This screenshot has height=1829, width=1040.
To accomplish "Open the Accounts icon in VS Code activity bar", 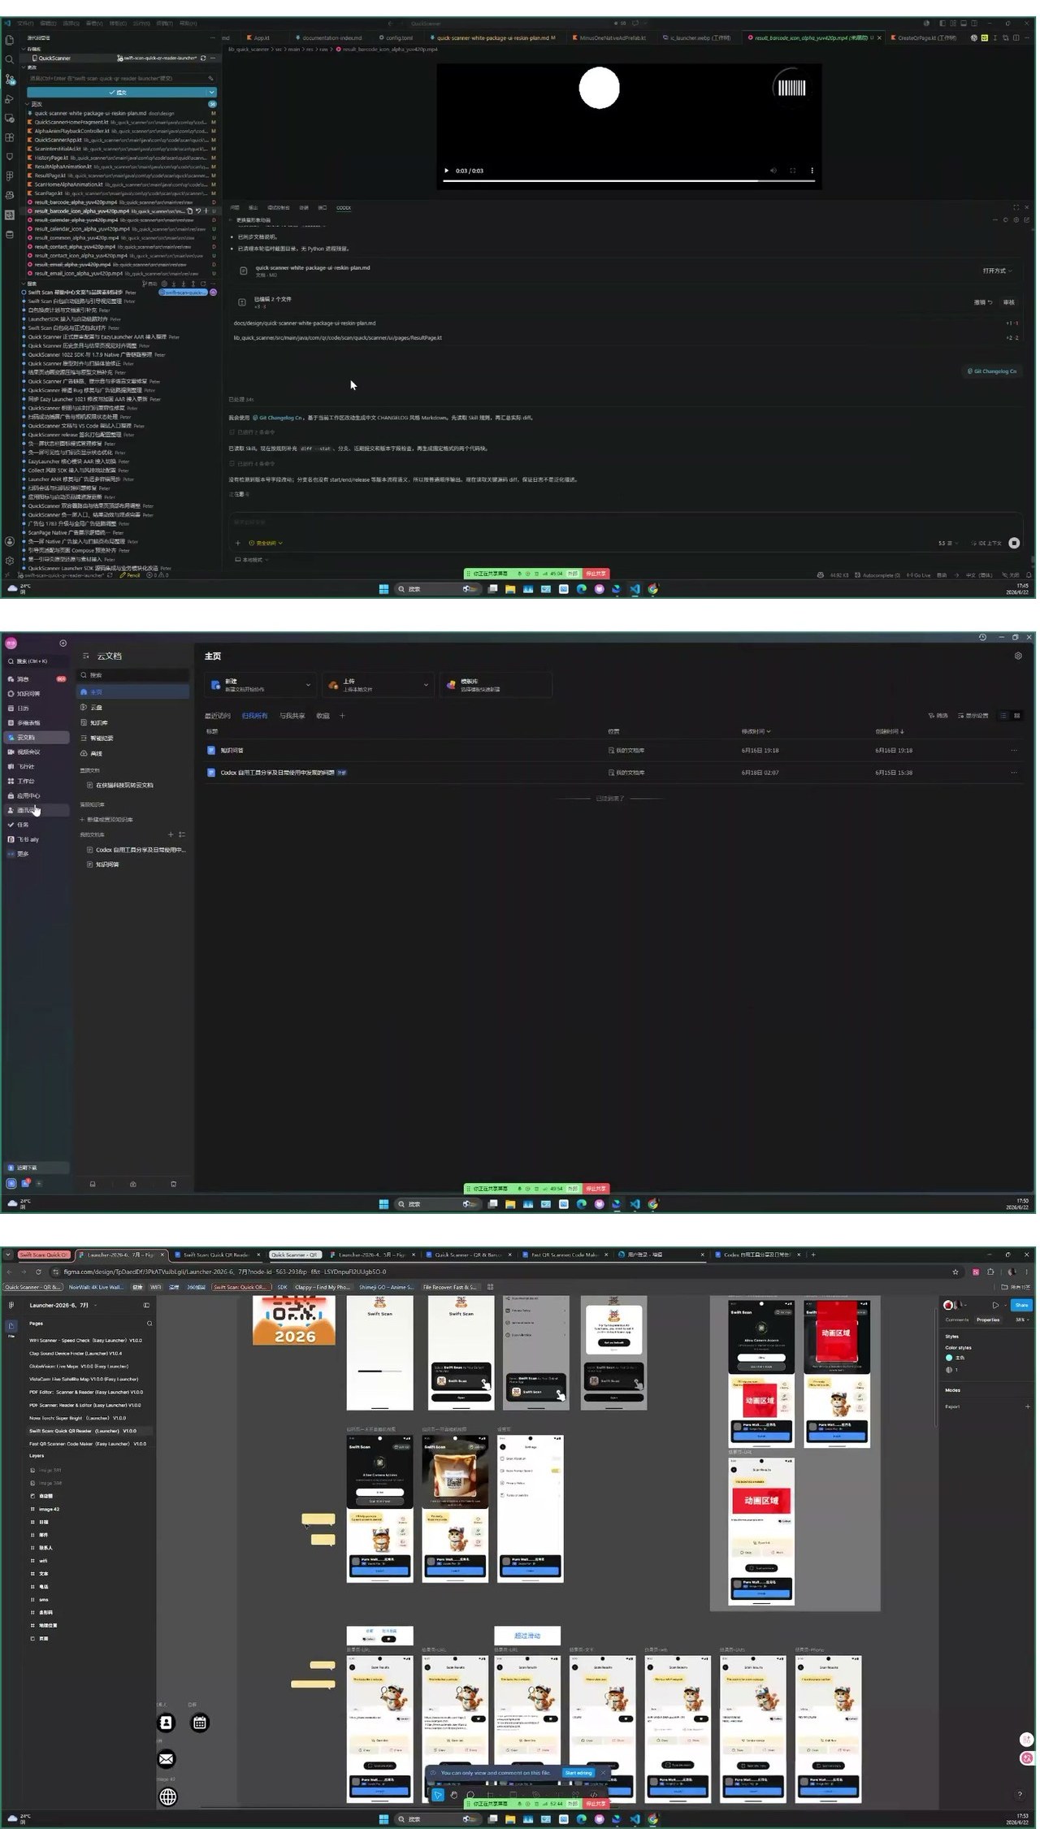I will (x=10, y=541).
